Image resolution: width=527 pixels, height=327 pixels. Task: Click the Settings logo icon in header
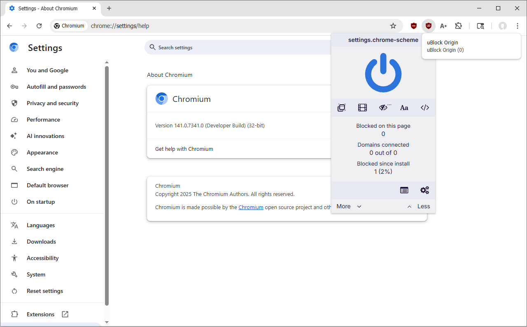pyautogui.click(x=14, y=48)
